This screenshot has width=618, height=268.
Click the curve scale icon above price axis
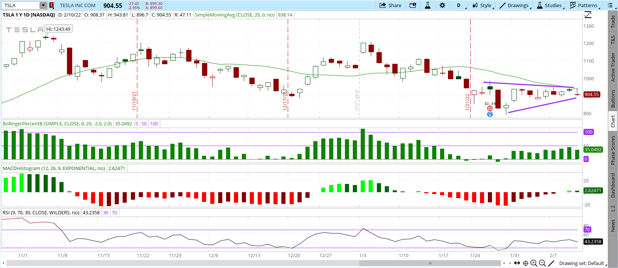[588, 15]
